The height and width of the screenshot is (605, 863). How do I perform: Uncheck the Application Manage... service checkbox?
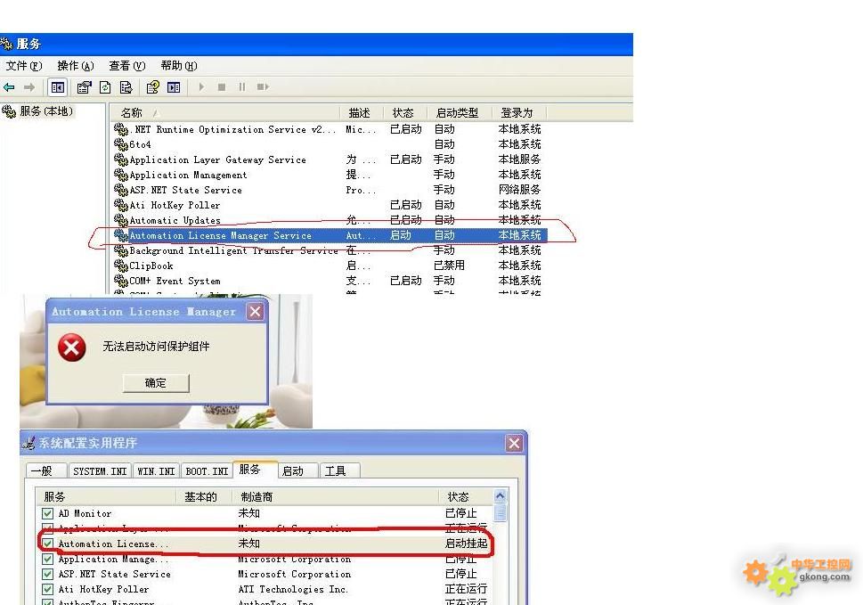(47, 559)
